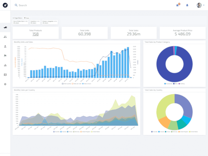
Task: Expand the user menu arrow
Action: (204, 5)
